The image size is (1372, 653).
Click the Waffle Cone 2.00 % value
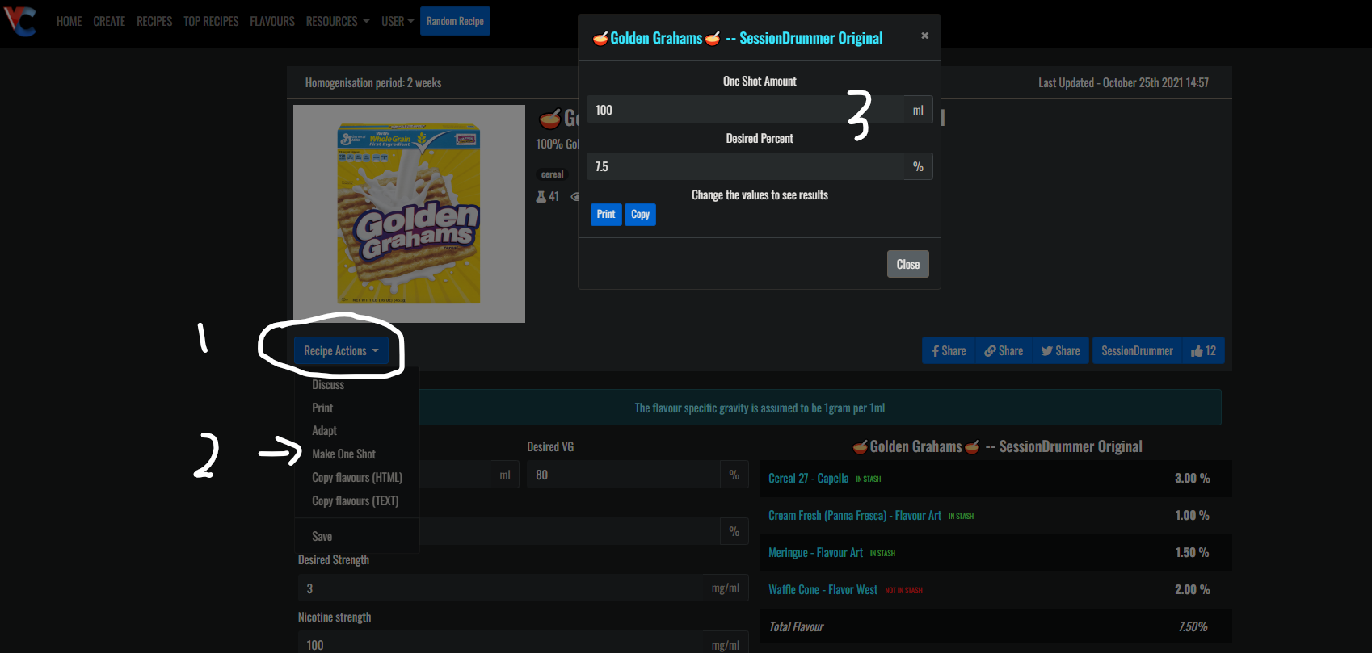1192,590
